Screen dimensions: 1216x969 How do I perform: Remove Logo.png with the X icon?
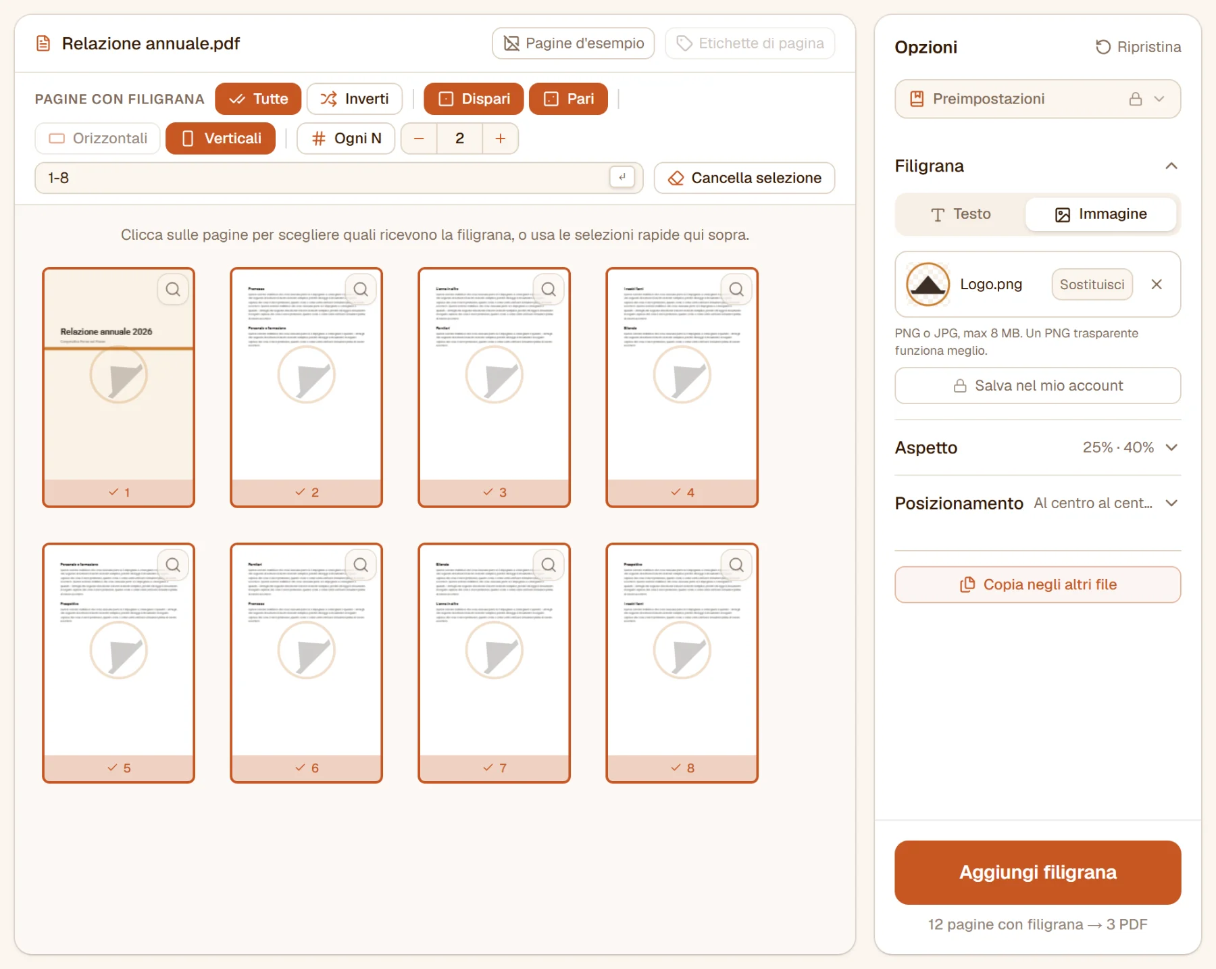click(1157, 284)
